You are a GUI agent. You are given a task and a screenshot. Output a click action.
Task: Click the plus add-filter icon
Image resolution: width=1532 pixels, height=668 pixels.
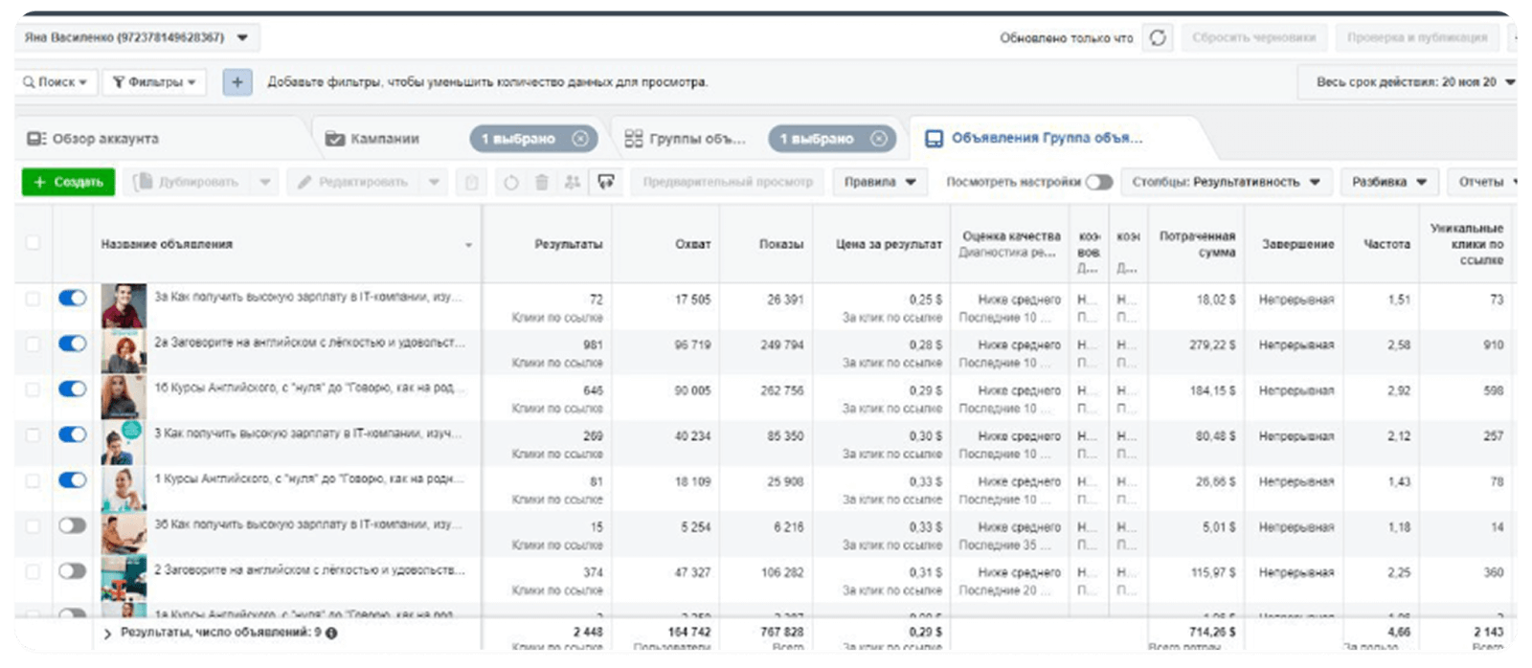[237, 82]
